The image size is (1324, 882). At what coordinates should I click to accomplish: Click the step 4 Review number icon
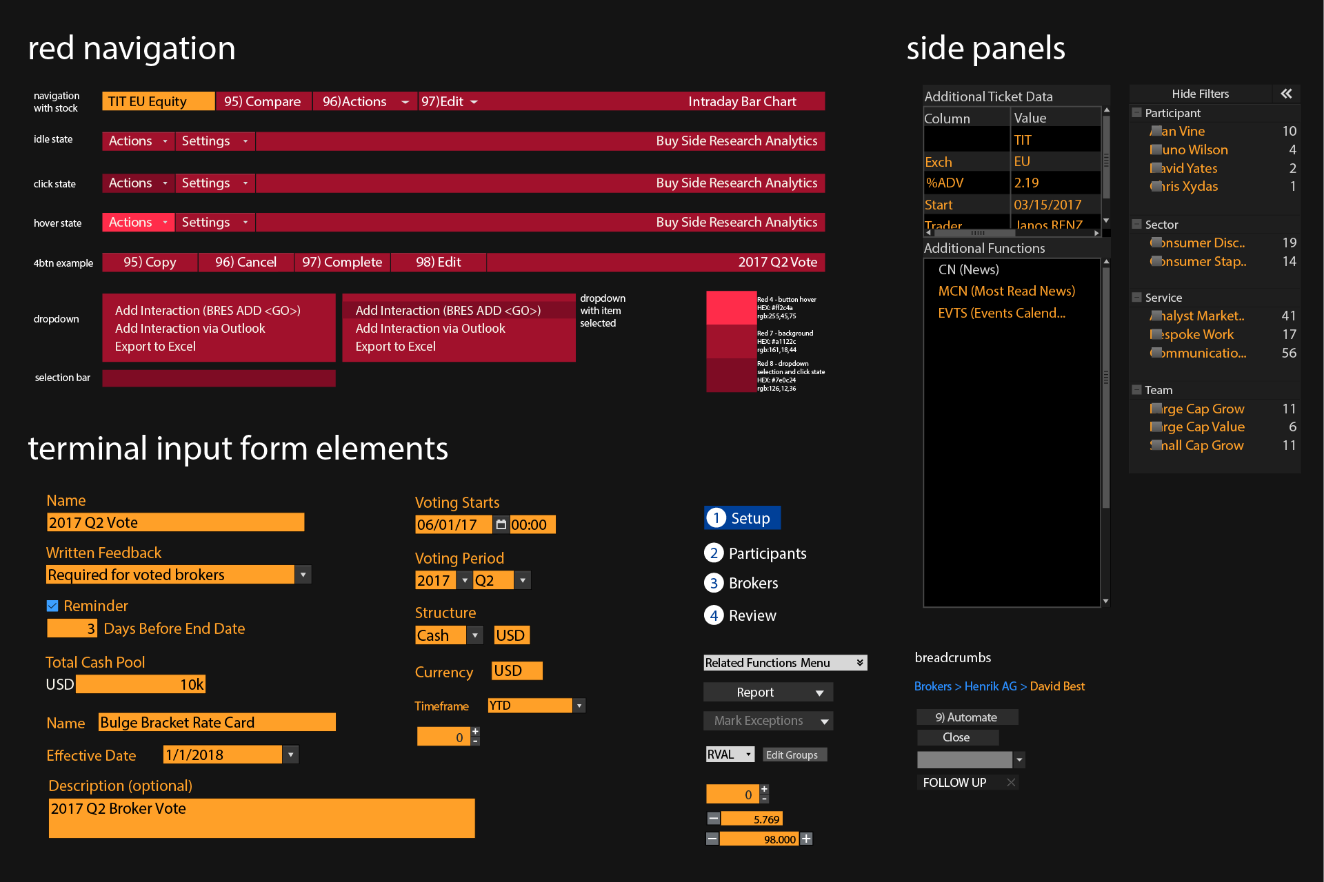[x=714, y=615]
